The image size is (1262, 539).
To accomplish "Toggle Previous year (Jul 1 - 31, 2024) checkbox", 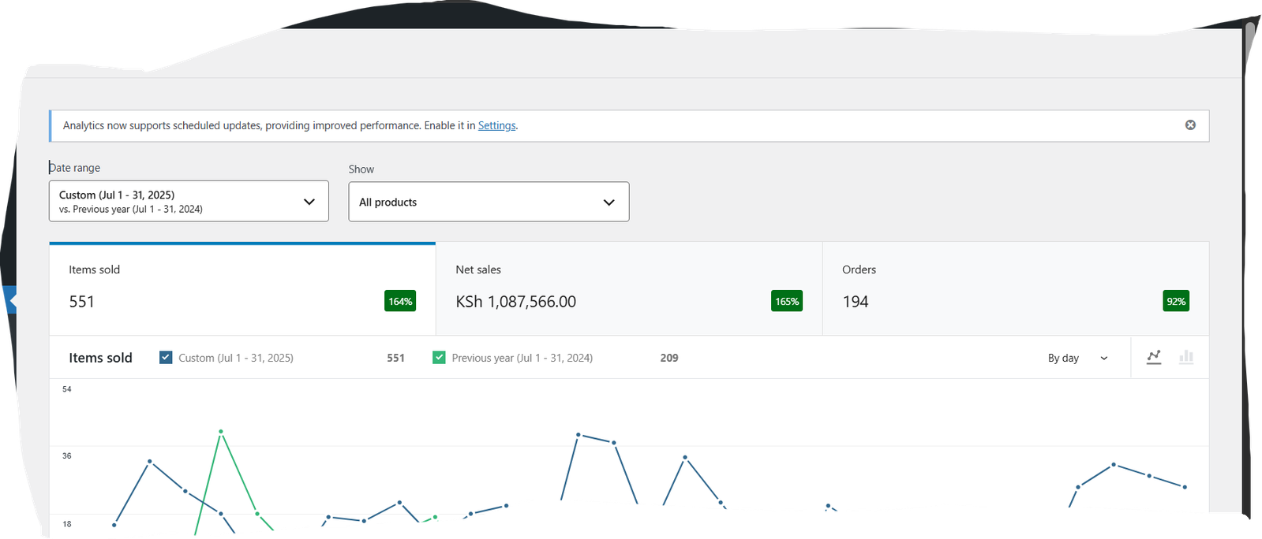I will coord(439,358).
